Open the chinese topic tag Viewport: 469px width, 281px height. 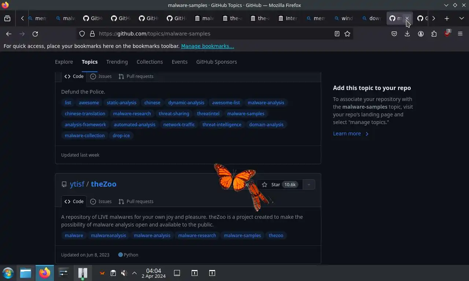click(x=152, y=103)
